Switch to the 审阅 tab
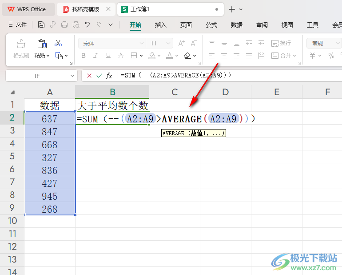Viewport: 342px width, 275px height. click(x=262, y=25)
